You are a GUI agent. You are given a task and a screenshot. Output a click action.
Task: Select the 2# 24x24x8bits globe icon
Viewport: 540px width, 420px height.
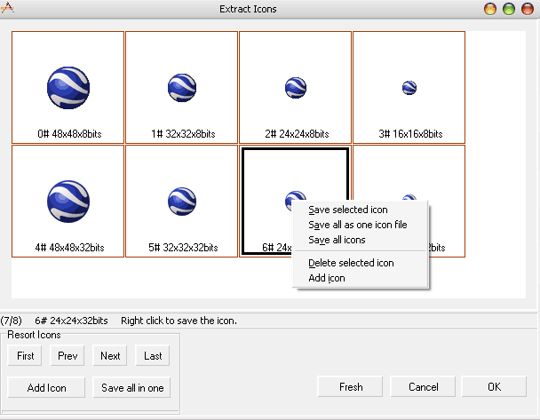pyautogui.click(x=295, y=87)
